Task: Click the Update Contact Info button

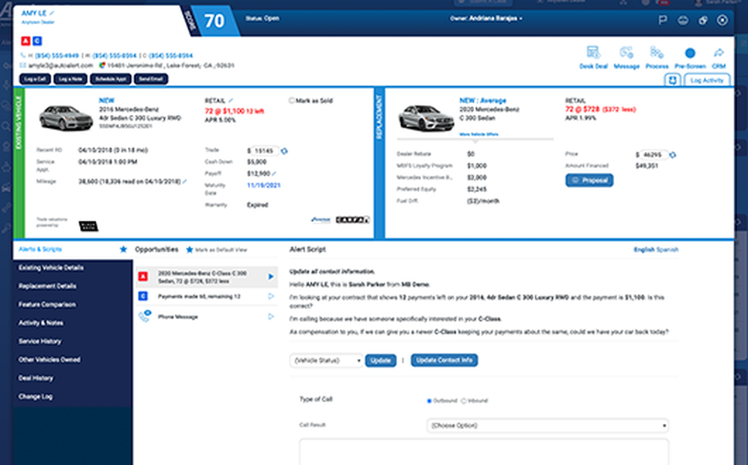Action: pos(444,360)
